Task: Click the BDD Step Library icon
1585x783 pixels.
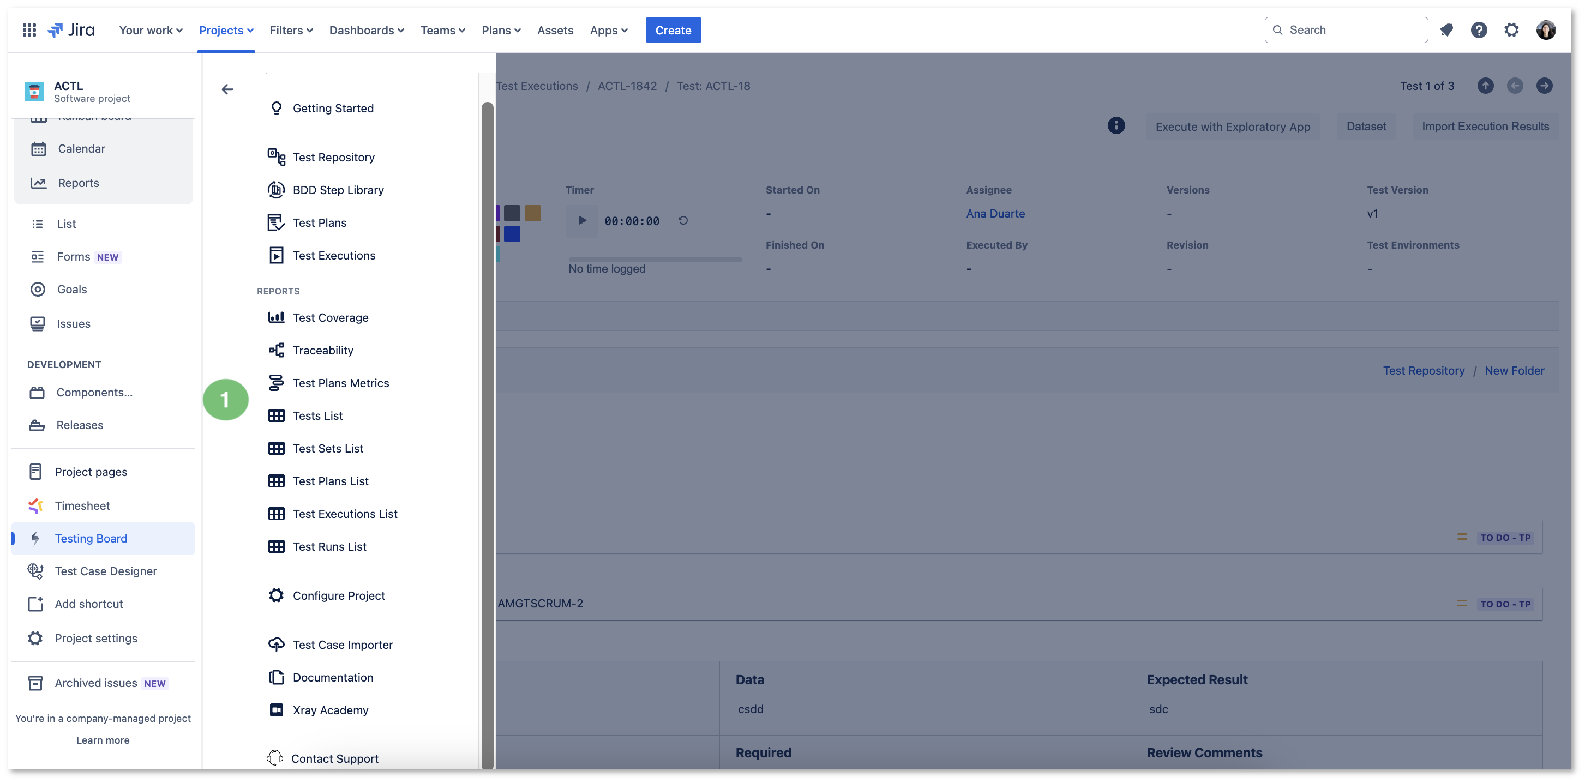Action: tap(277, 190)
